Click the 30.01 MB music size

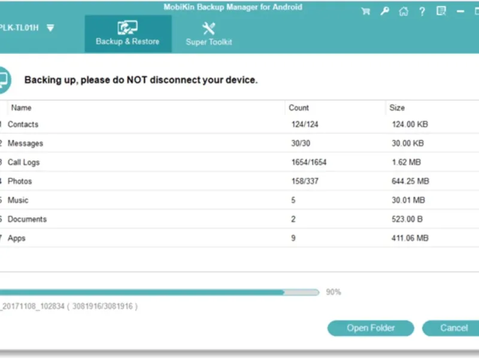point(408,200)
